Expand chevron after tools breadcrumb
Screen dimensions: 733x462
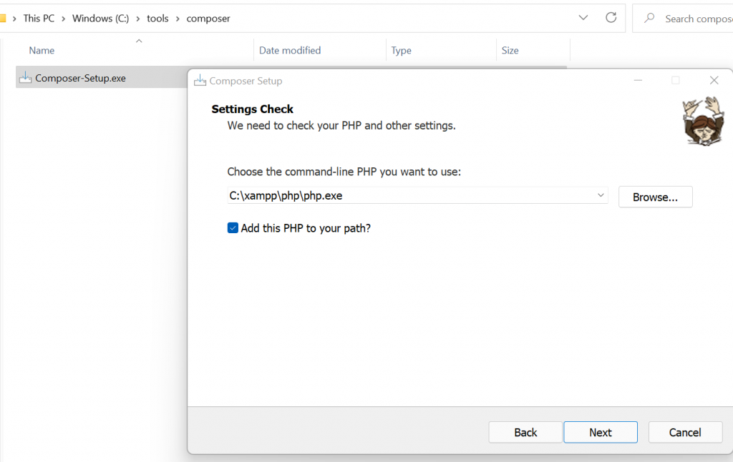coord(178,19)
